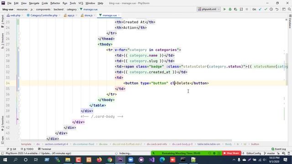Click div.card.card-info in bottom breadcrumb
Screen dimensions: 292x164
click(x=157, y=144)
